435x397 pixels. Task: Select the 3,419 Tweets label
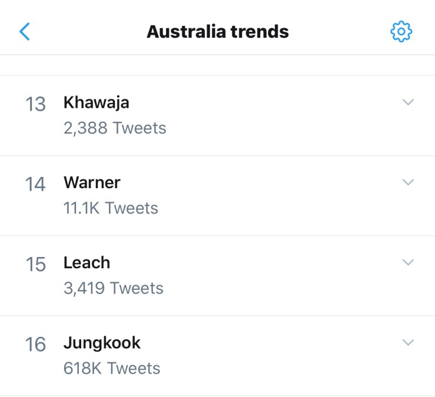113,288
